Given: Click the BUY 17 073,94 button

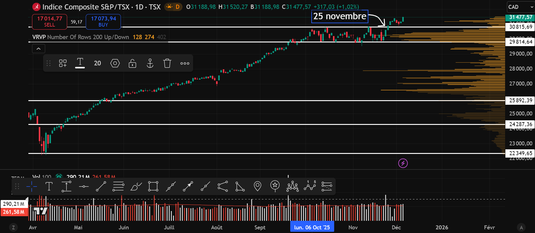Looking at the screenshot, I should coord(103,22).
